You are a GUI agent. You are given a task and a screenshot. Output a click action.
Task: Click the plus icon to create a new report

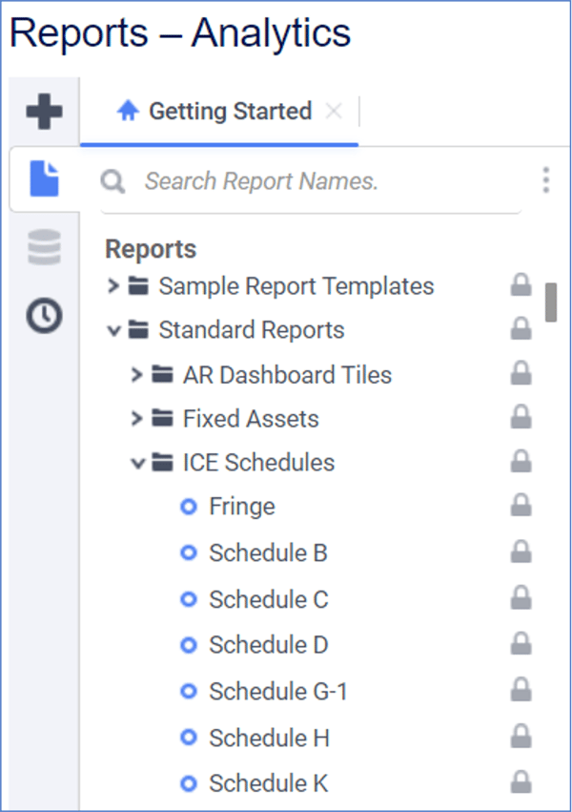pos(44,111)
